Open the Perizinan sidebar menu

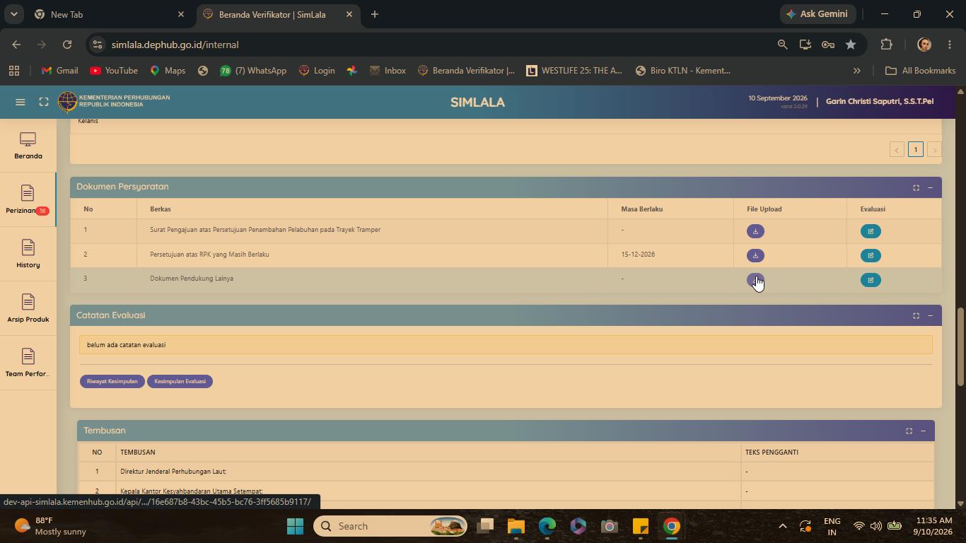[x=28, y=199]
